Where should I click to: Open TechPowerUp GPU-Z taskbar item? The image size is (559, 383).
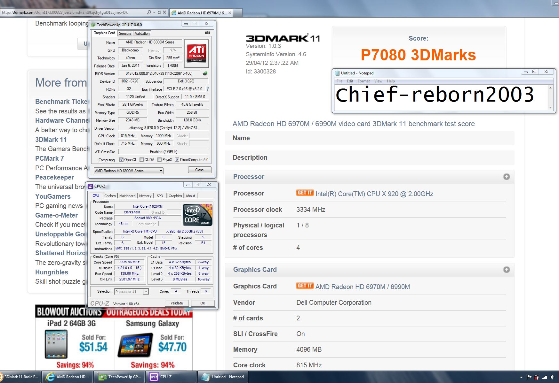coord(120,377)
